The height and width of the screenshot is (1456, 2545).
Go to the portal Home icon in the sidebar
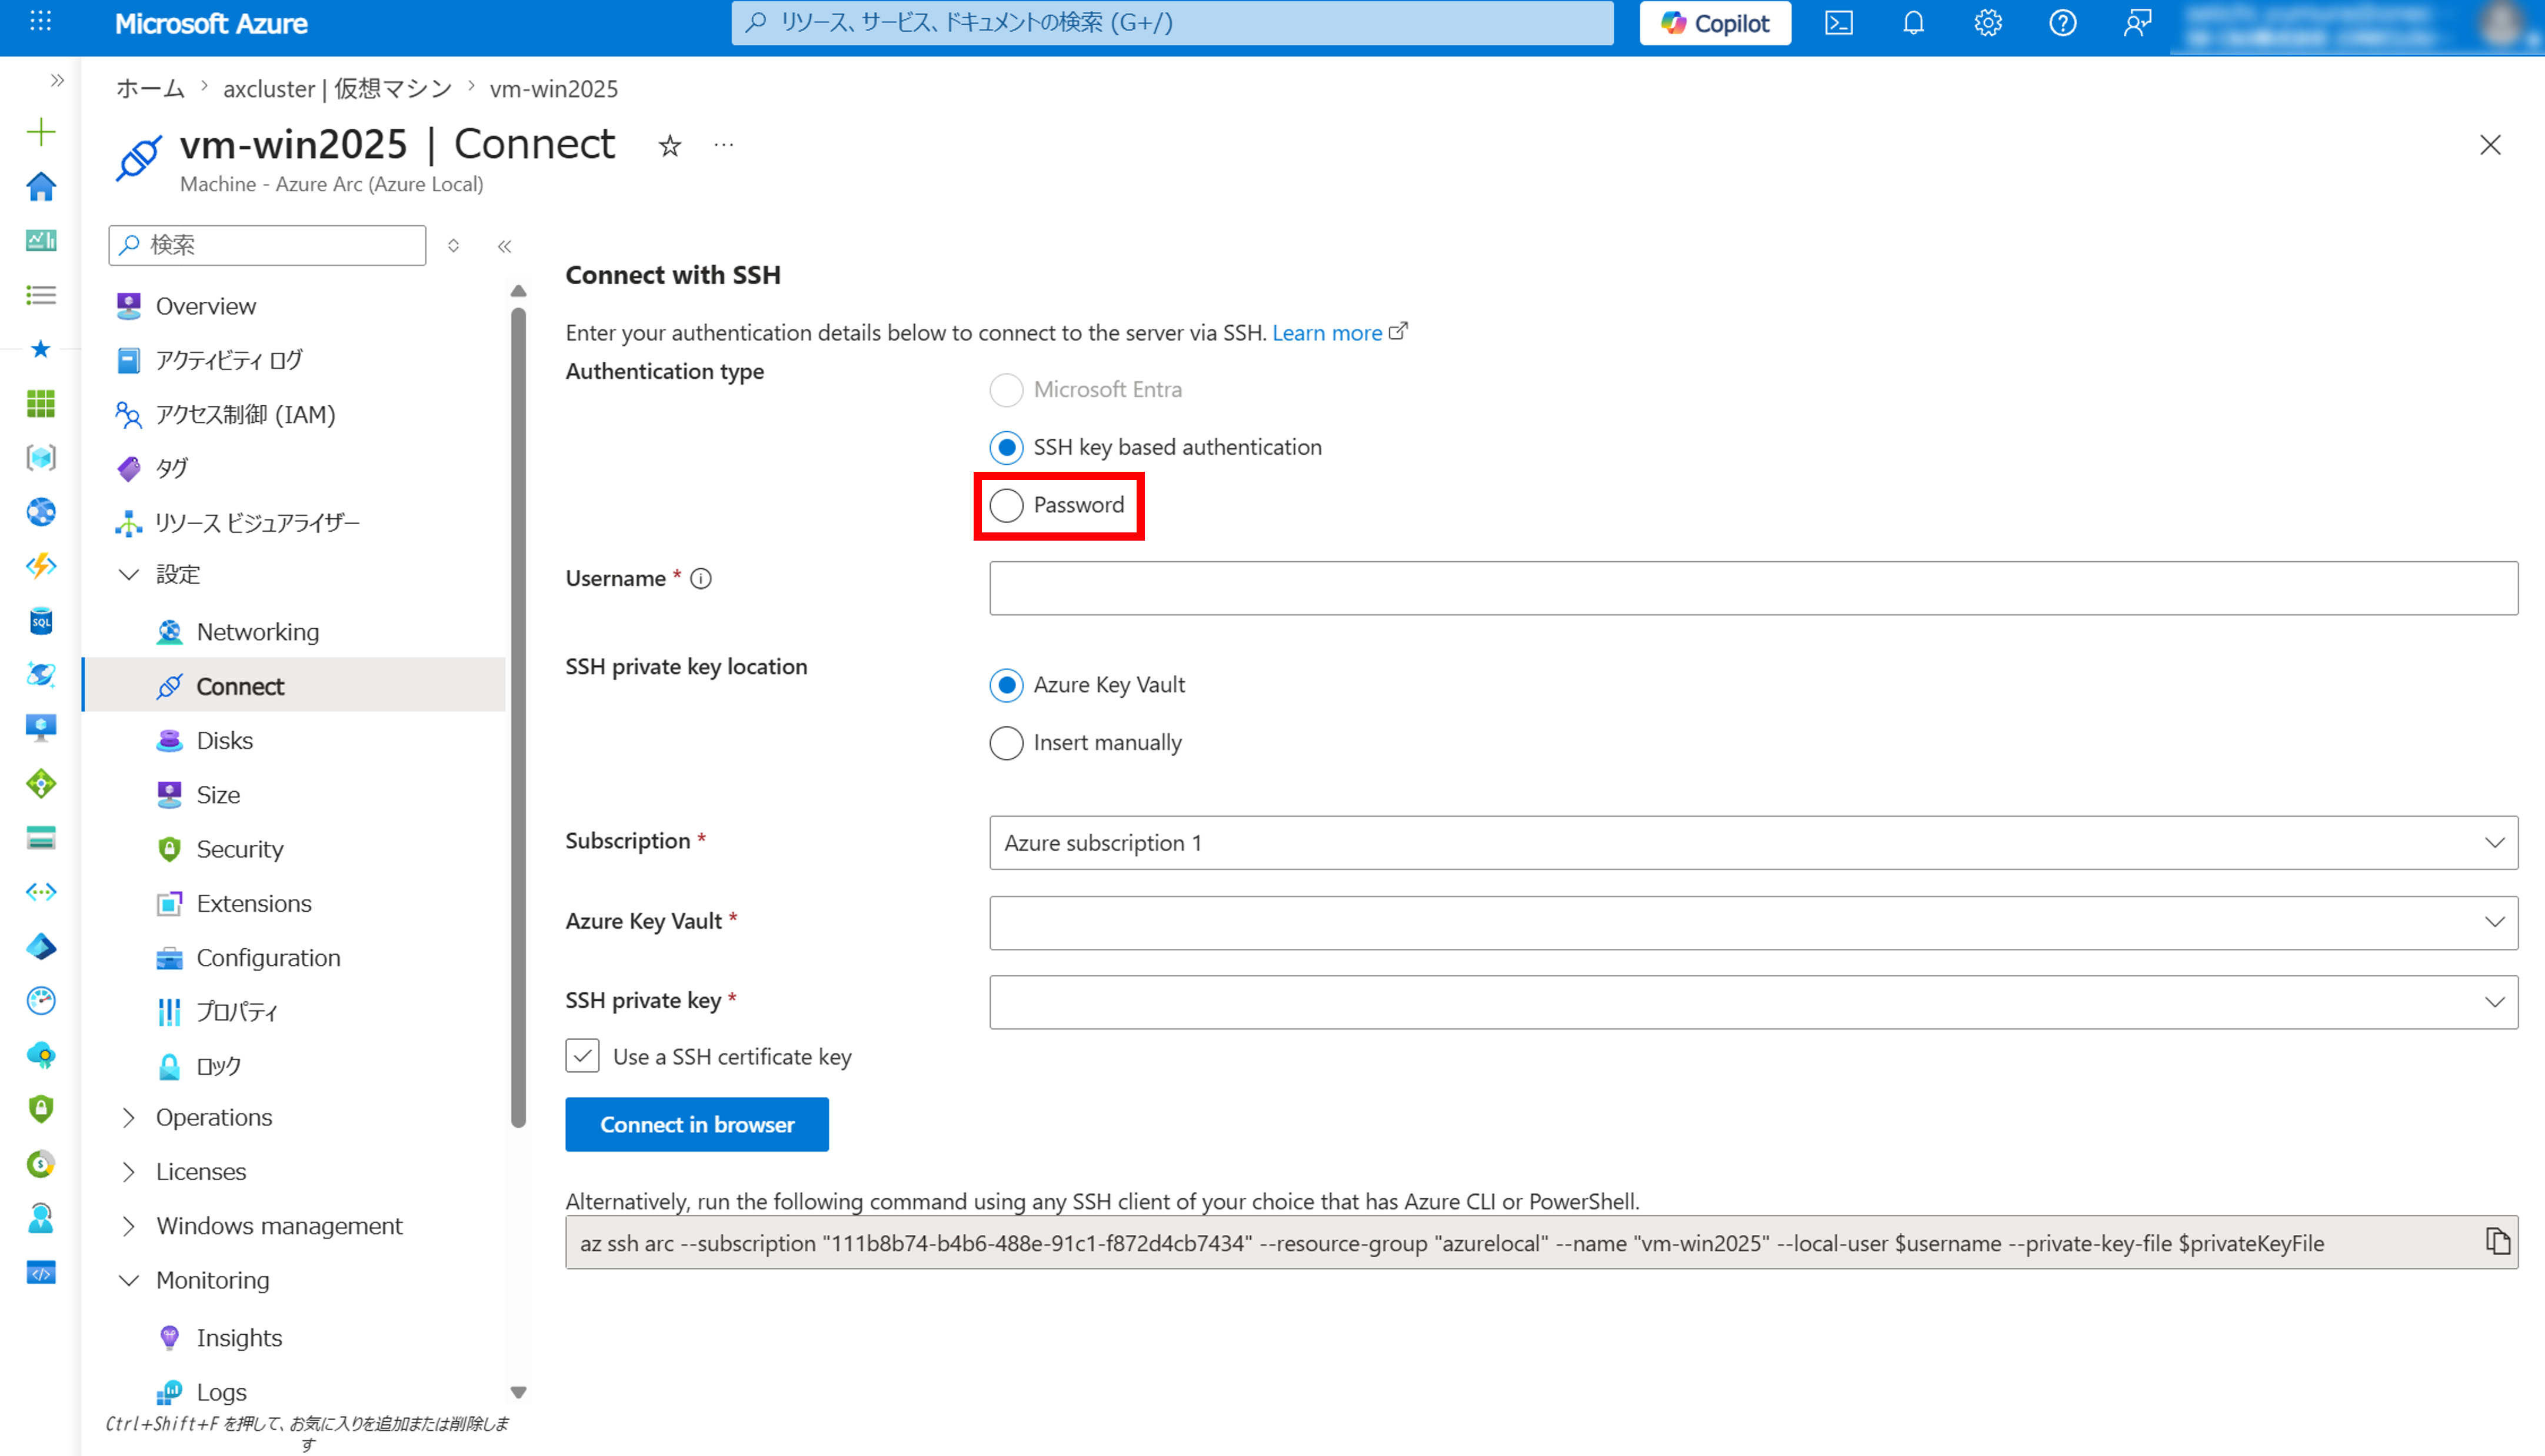41,186
